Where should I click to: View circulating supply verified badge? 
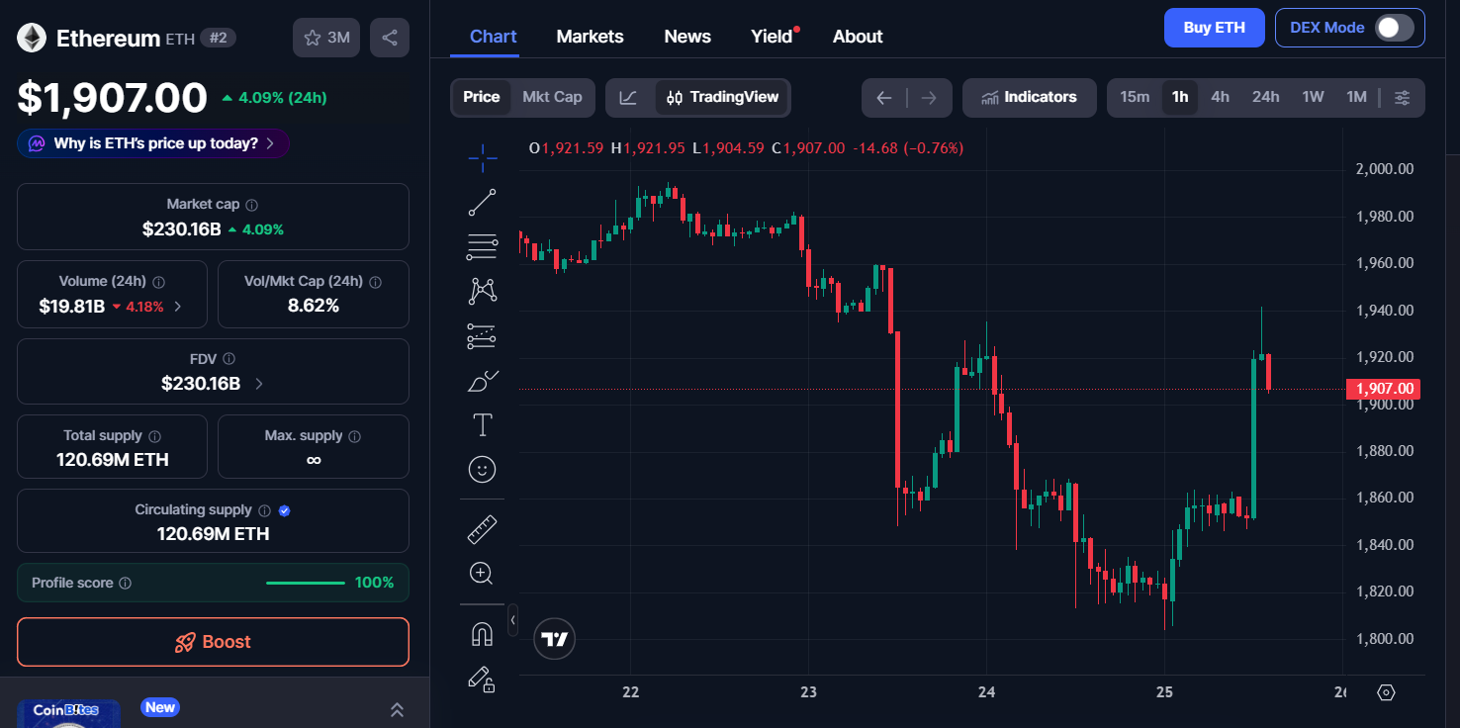(x=284, y=510)
